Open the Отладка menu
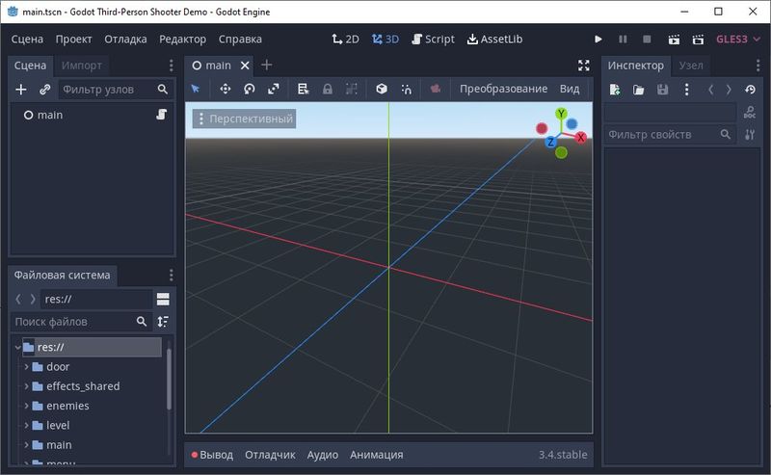This screenshot has width=771, height=475. point(125,39)
